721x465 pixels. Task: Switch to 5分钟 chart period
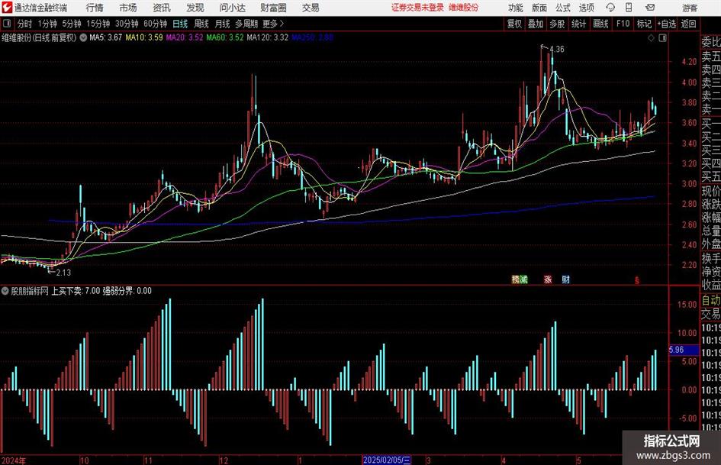coord(71,24)
